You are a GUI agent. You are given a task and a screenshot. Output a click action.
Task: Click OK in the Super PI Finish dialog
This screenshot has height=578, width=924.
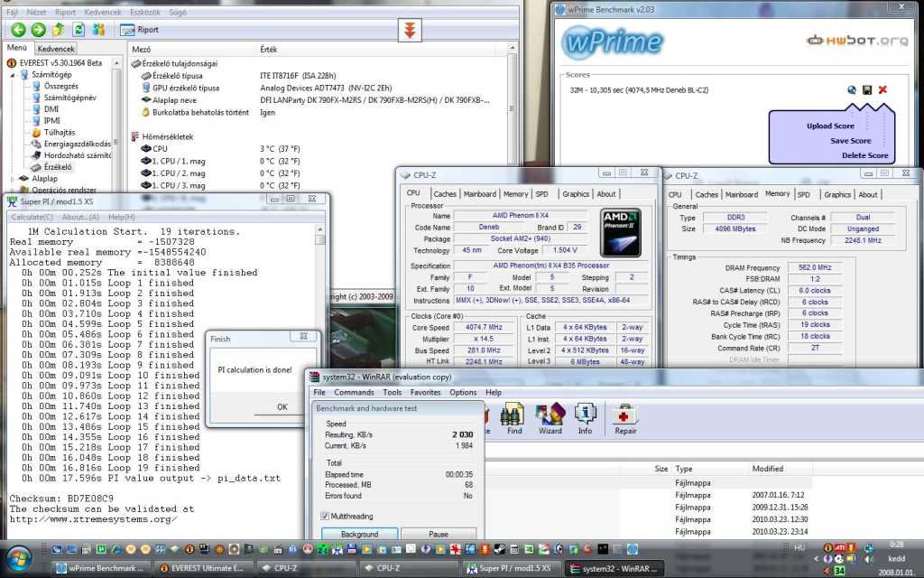click(282, 407)
